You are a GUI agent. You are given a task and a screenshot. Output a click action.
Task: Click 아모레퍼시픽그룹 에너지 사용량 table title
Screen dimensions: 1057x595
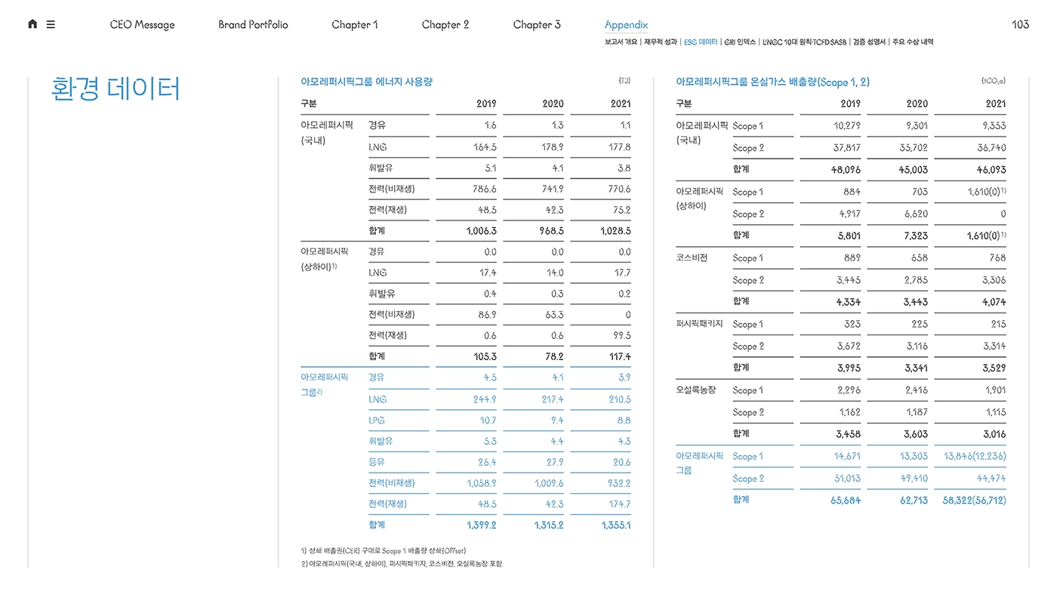coord(366,82)
